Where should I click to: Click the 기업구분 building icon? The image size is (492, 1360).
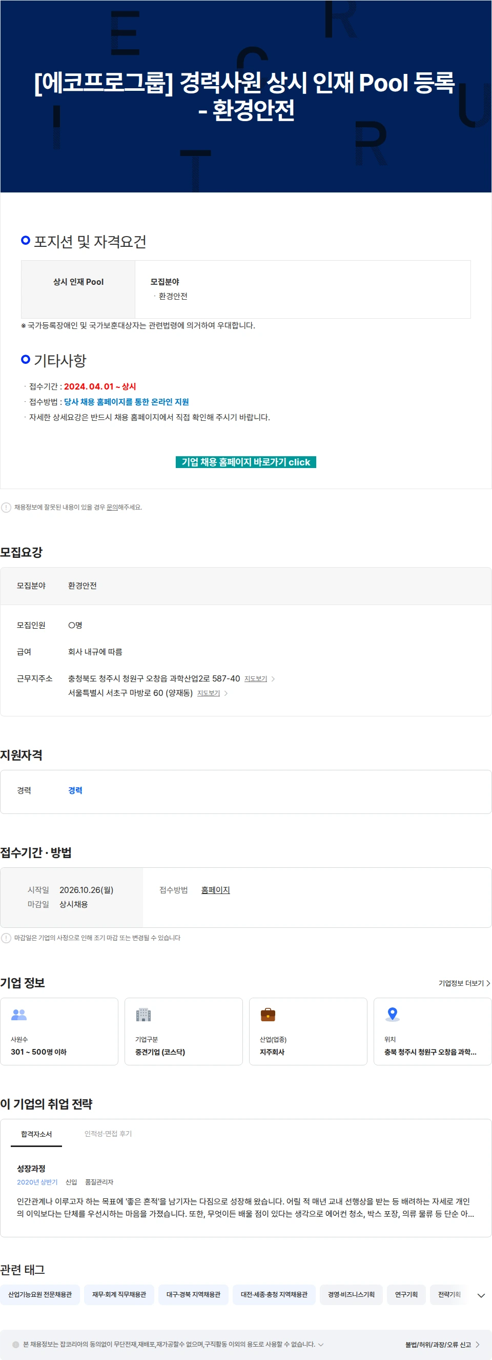[x=143, y=1014]
